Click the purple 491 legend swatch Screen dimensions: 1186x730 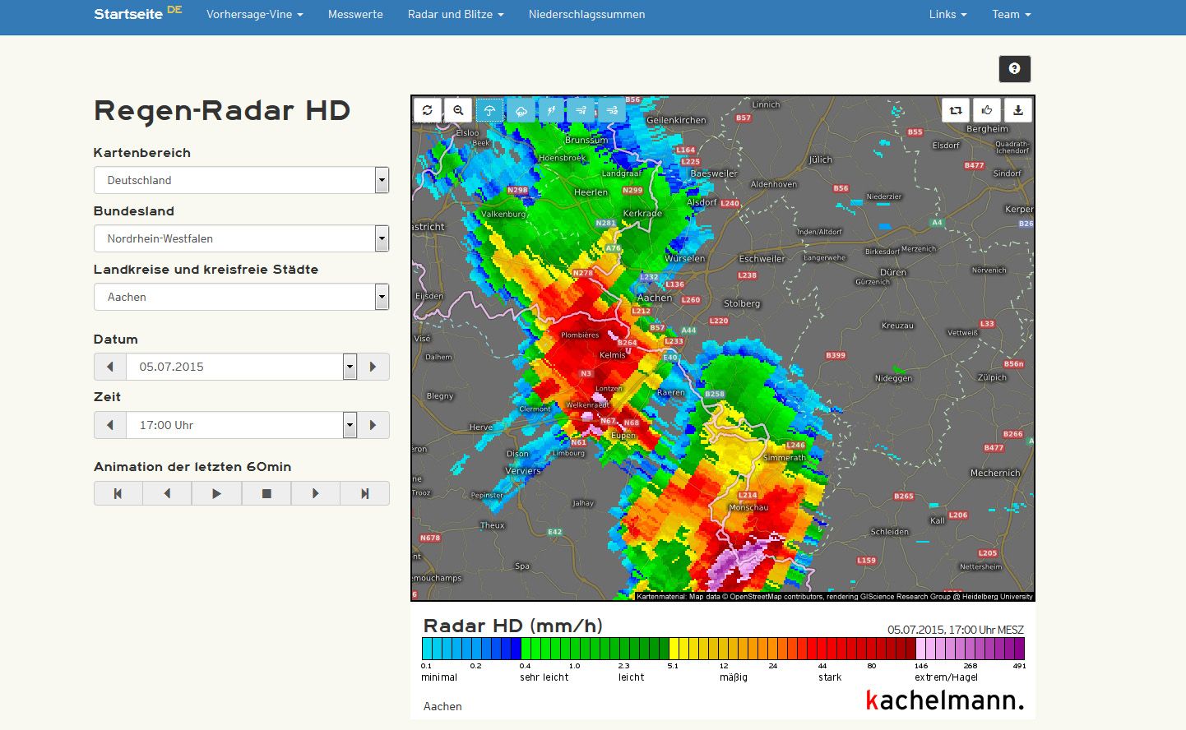pos(1020,649)
